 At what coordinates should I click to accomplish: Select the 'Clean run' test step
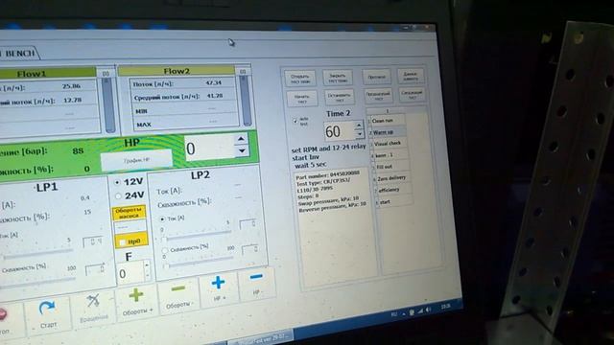point(388,121)
